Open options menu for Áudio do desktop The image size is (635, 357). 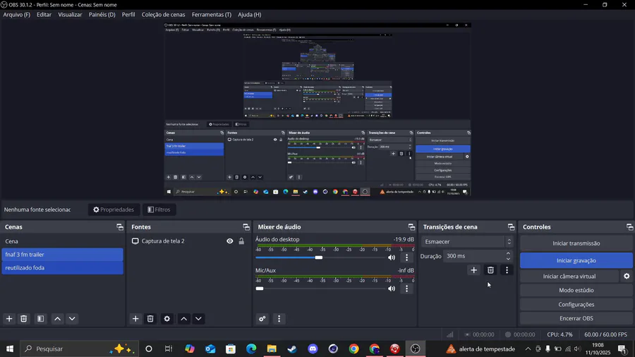(x=407, y=258)
